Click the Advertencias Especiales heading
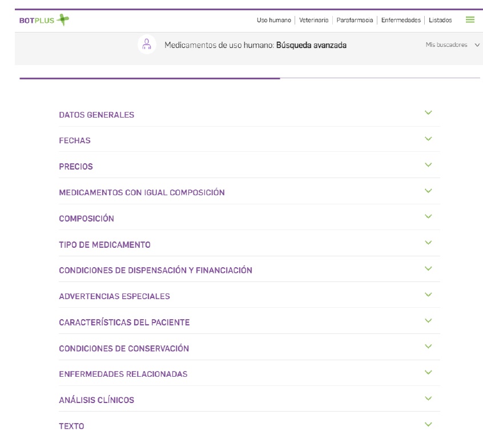 pos(114,296)
